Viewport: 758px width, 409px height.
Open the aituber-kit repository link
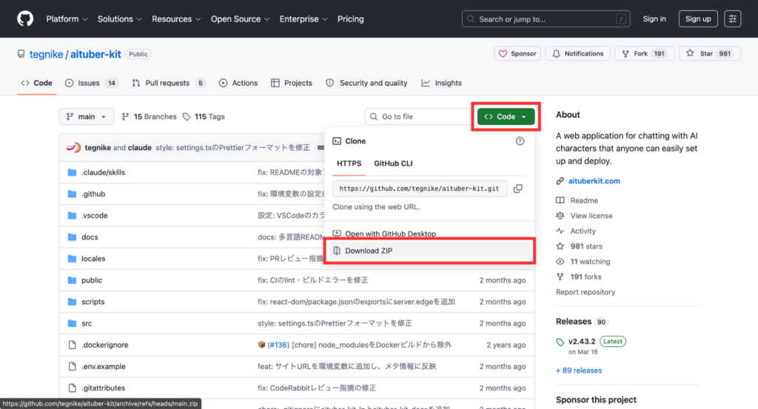(95, 54)
